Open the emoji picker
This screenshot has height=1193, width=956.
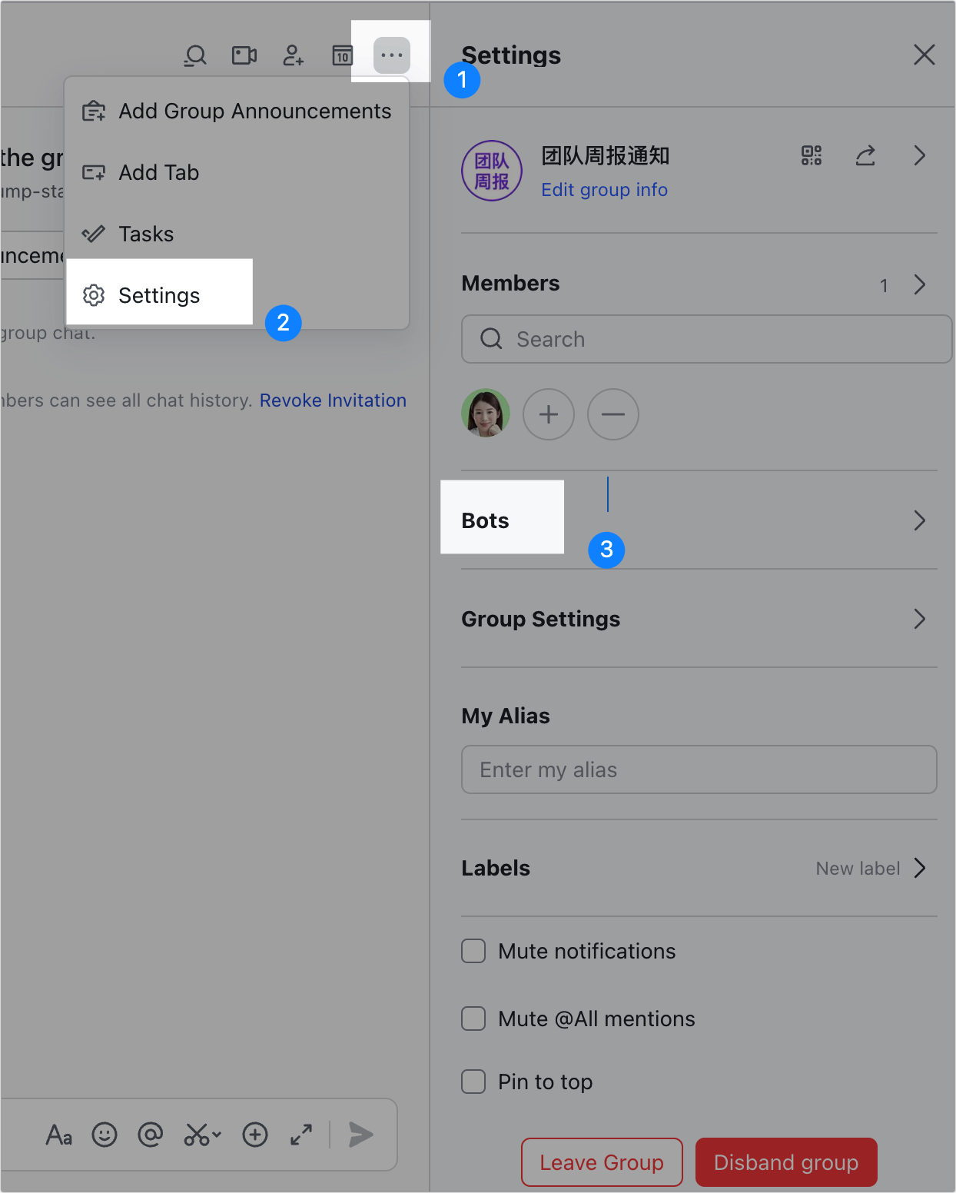click(x=105, y=1135)
